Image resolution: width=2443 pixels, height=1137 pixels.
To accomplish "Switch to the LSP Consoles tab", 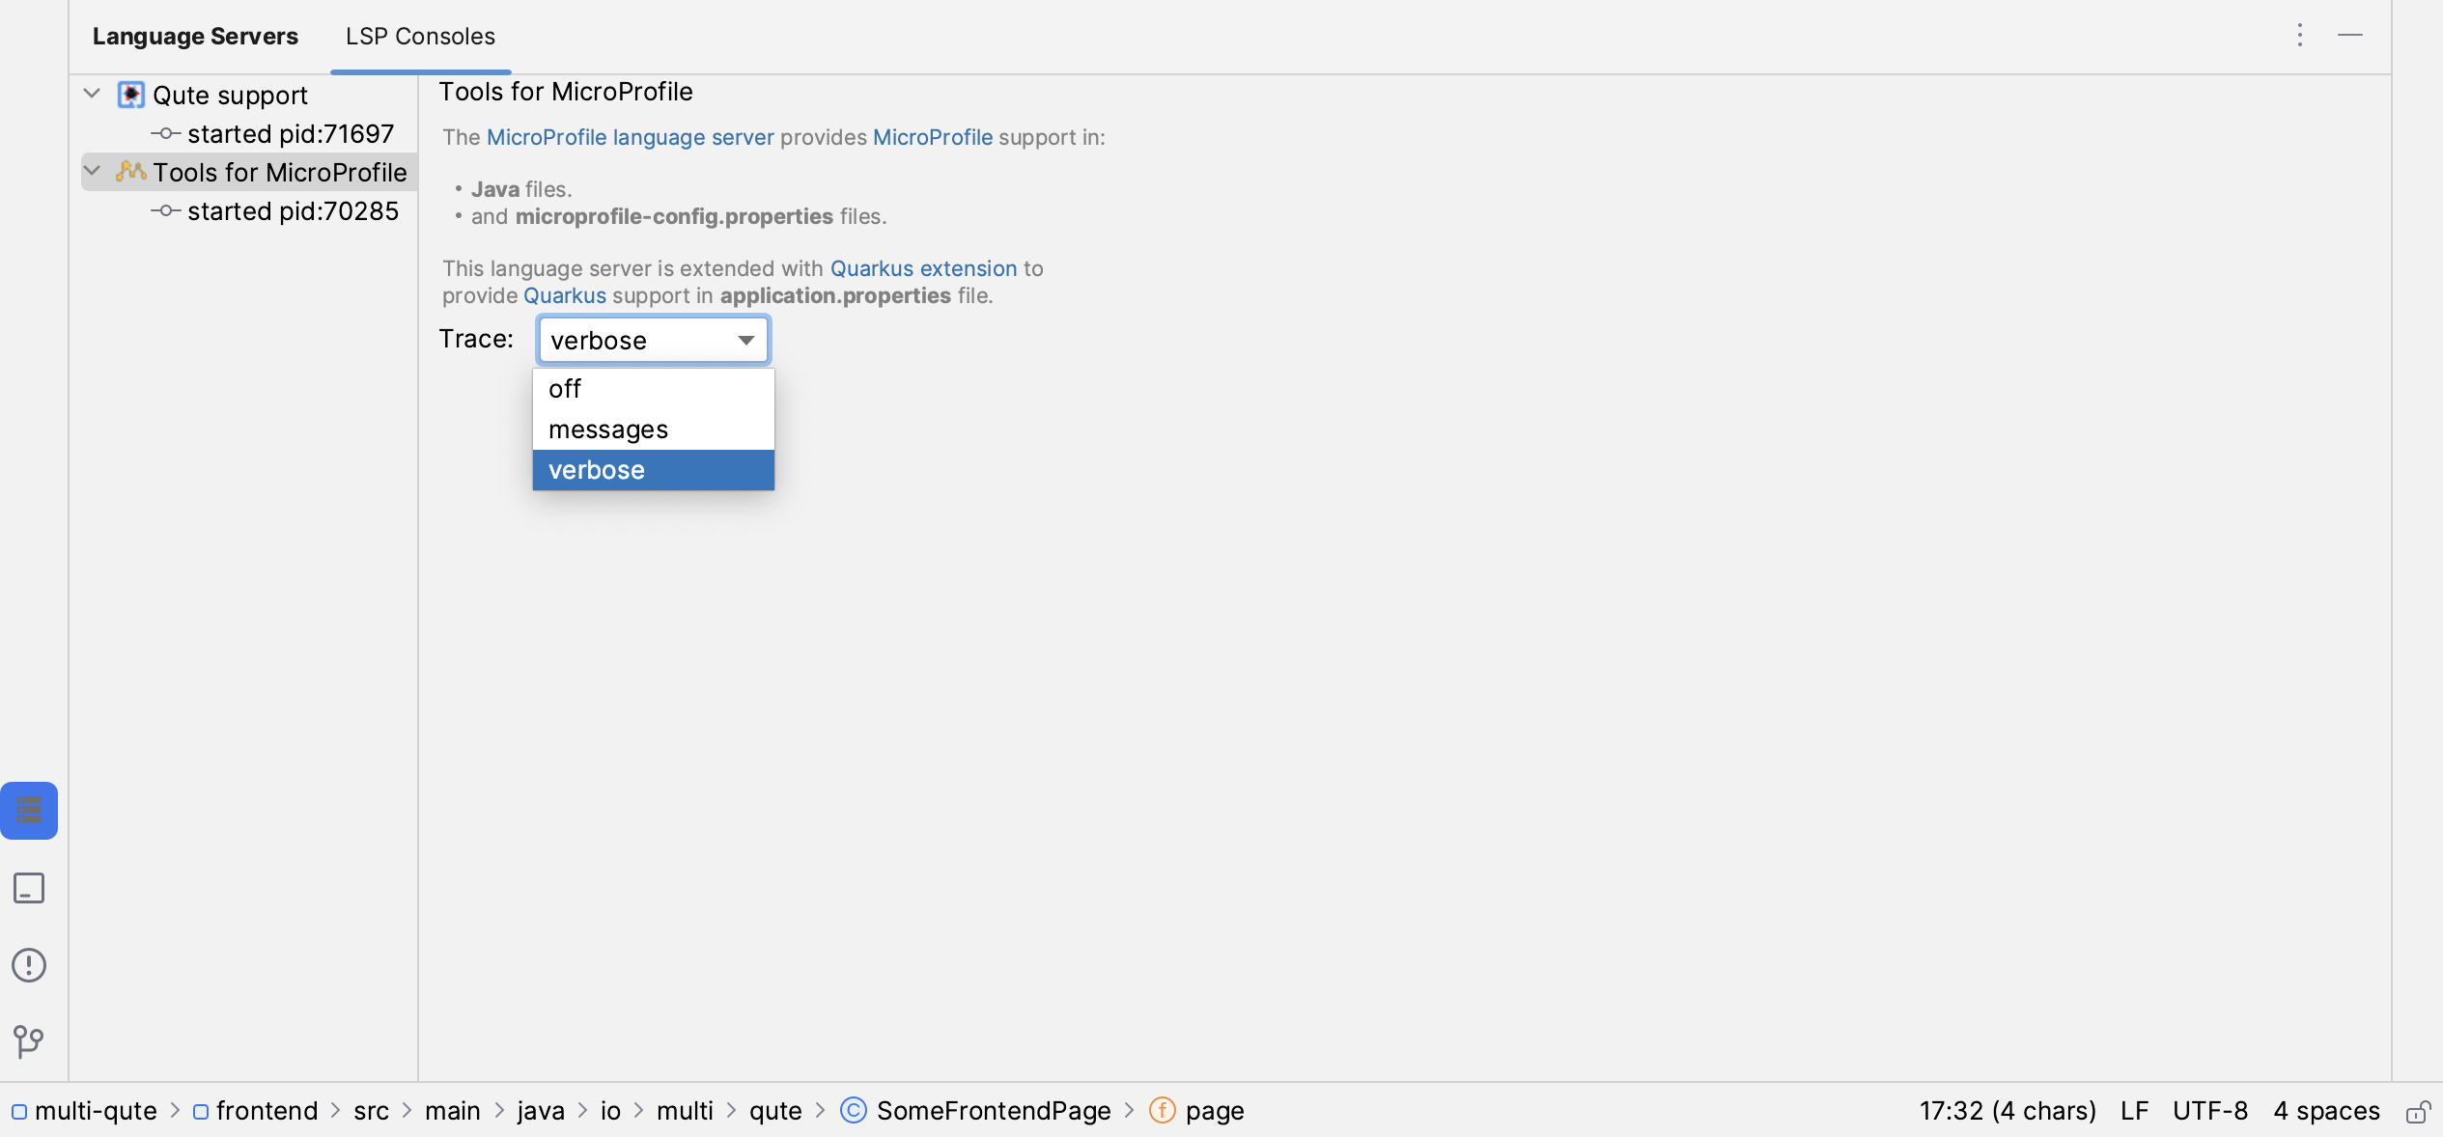I will (x=420, y=37).
